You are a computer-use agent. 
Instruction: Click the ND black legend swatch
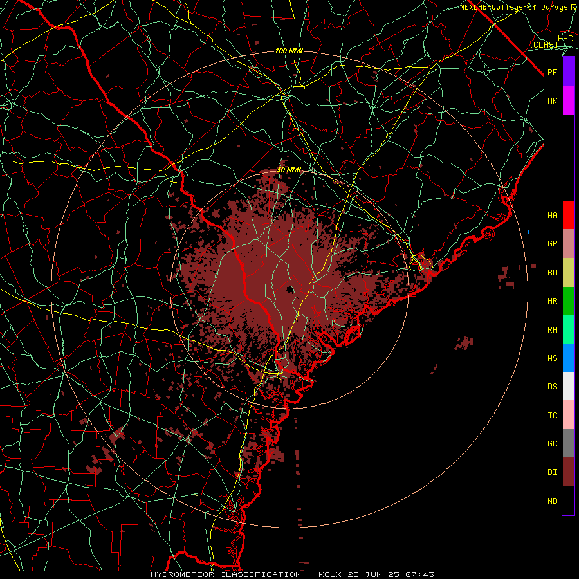[x=568, y=501]
